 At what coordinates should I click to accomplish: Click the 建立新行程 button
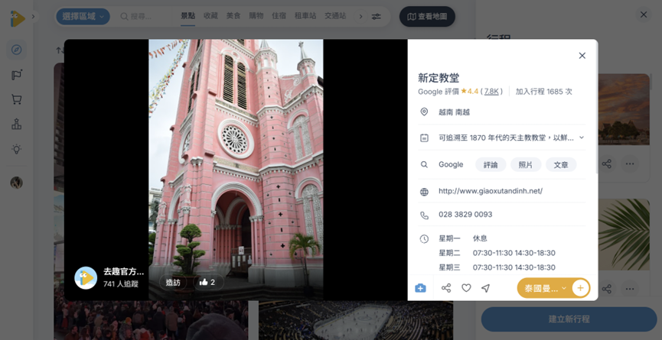coord(569,319)
